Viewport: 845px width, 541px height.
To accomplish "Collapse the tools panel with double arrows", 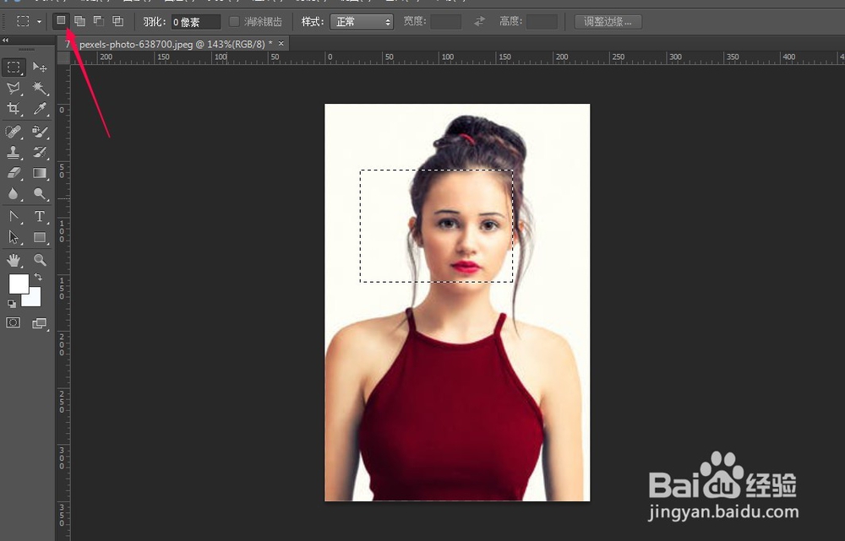I will coord(5,40).
